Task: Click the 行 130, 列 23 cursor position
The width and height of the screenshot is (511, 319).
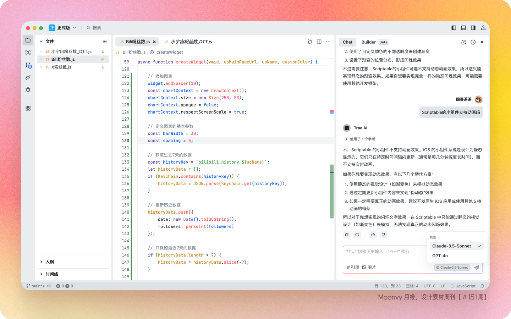Action: pyautogui.click(x=388, y=286)
